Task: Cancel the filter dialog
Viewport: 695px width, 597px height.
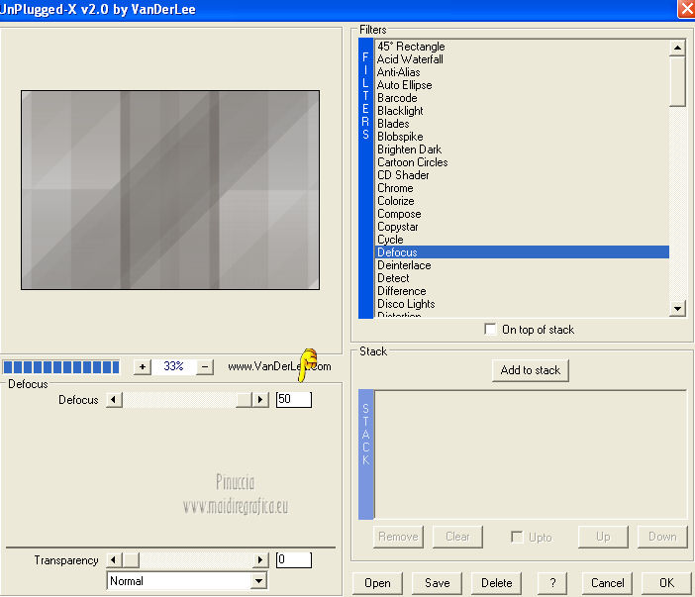Action: 607,583
